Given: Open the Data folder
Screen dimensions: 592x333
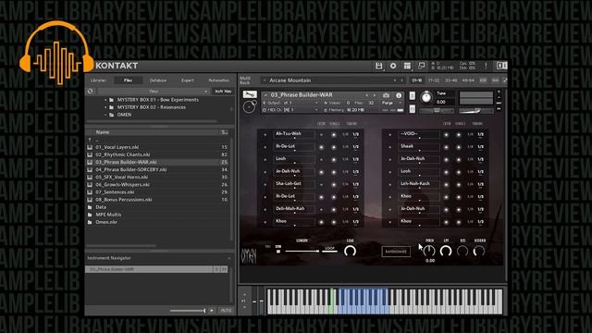Looking at the screenshot, I should pyautogui.click(x=101, y=207).
